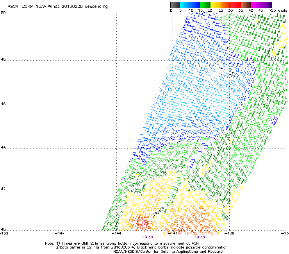Click the latitude label '46'
This screenshot has height=254, width=289.
click(3, 104)
